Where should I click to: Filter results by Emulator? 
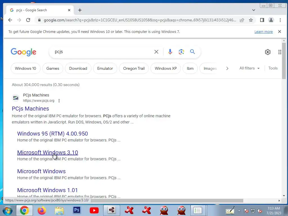105,68
